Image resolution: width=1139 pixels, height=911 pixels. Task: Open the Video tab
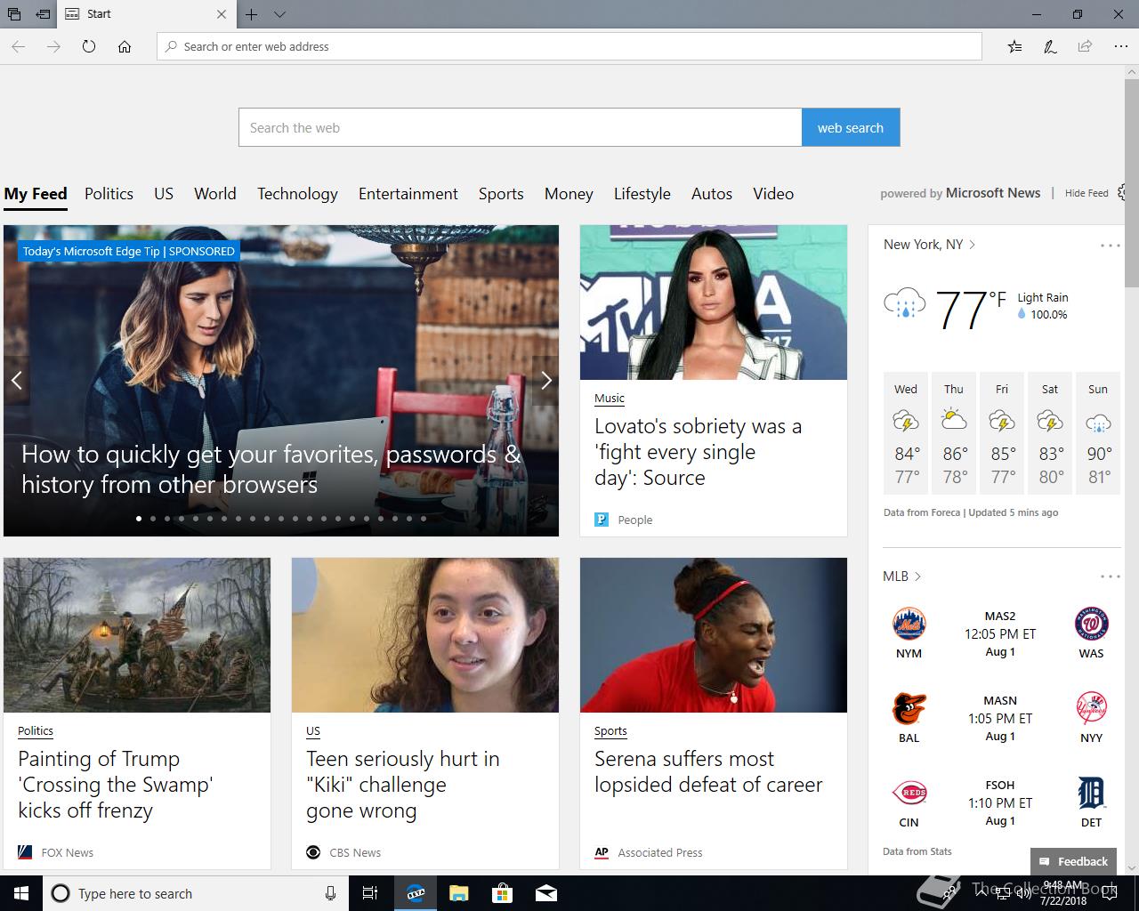pyautogui.click(x=773, y=194)
